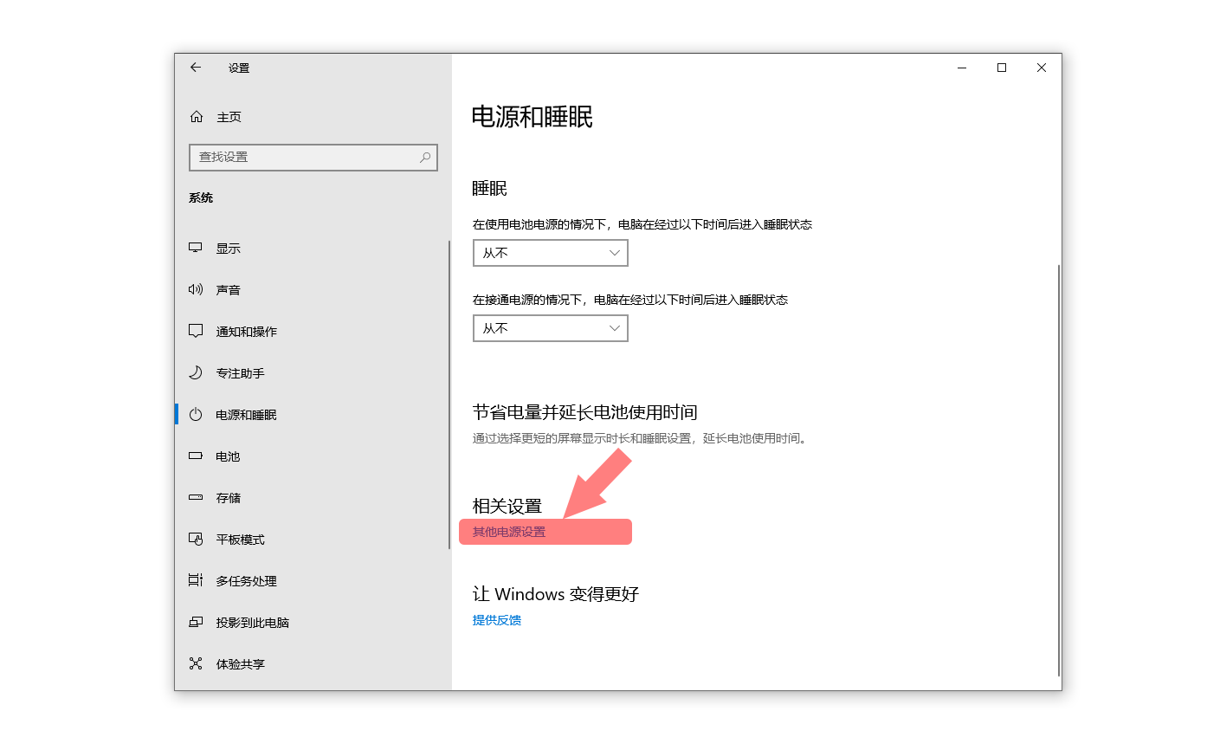The width and height of the screenshot is (1207, 750).
Task: Open 多任务处理 multitasking settings
Action: pyautogui.click(x=196, y=580)
